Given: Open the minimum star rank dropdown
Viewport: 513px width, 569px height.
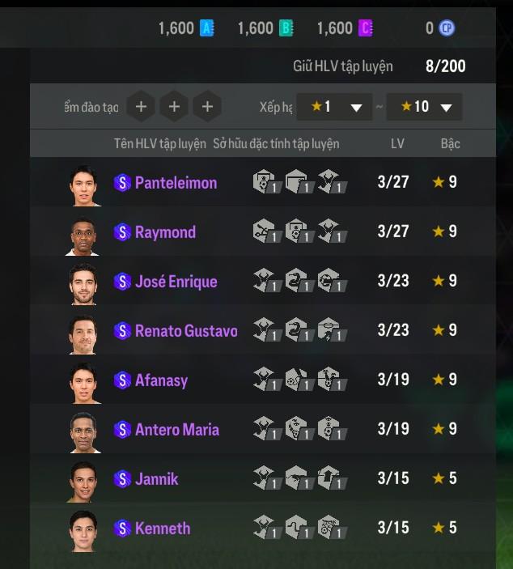Looking at the screenshot, I should (334, 107).
